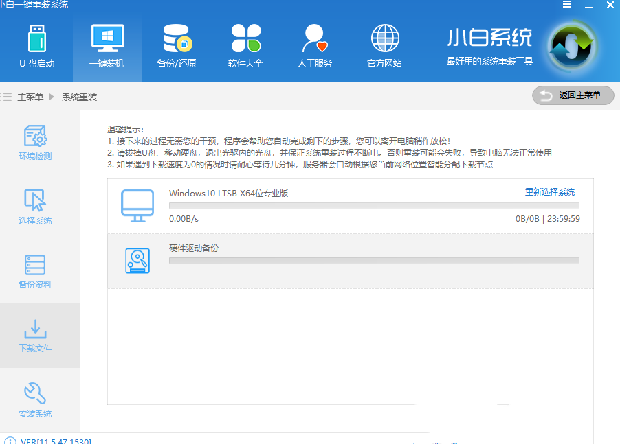Click tip 2 about 请拔掉U盘

(x=329, y=153)
